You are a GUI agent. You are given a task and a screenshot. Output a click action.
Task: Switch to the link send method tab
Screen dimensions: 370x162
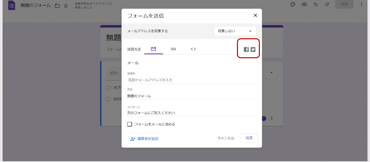point(173,49)
